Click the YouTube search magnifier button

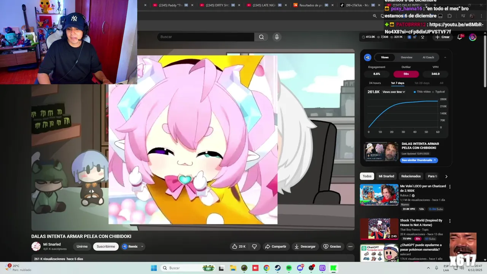261,37
